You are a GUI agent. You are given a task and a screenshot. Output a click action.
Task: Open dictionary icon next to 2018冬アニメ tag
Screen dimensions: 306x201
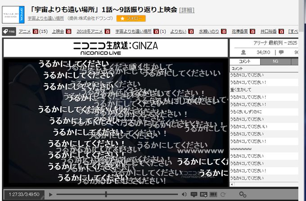point(108,31)
